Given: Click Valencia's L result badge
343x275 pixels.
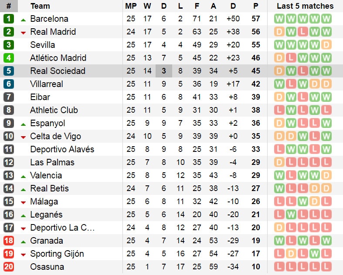Looking at the screenshot, I should point(291,176).
